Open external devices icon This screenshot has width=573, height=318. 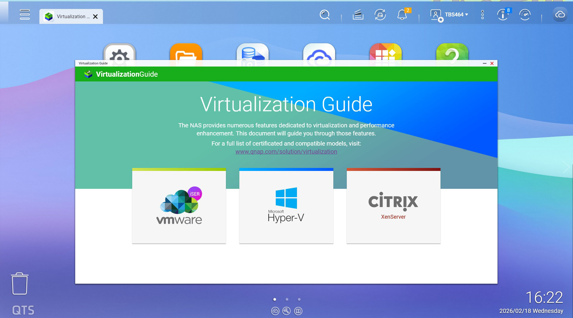click(380, 15)
